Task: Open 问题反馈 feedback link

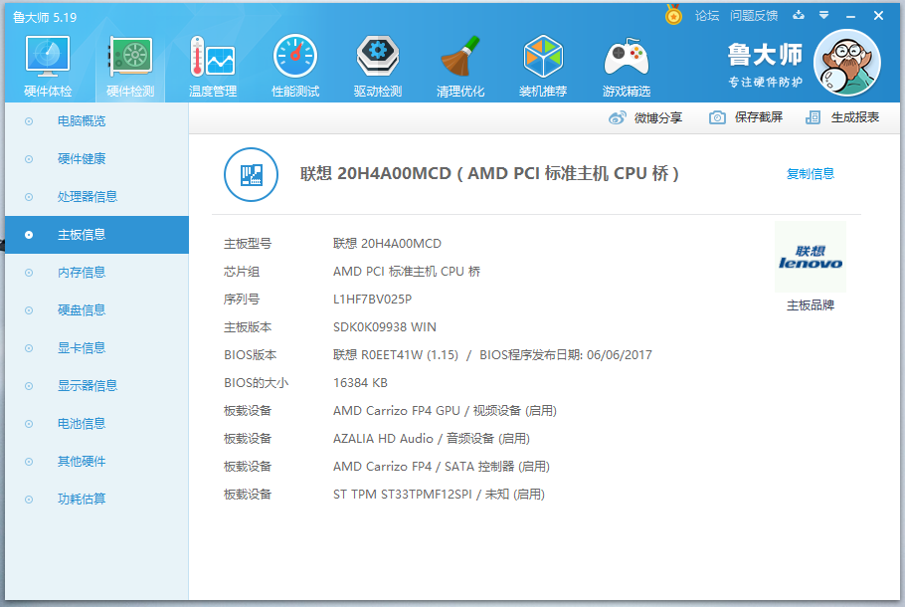Action: point(754,16)
